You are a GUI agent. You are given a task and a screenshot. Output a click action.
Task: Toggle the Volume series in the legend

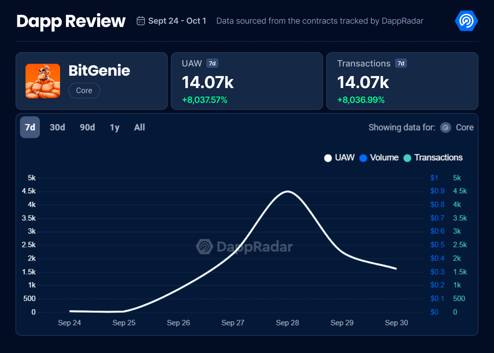point(379,158)
